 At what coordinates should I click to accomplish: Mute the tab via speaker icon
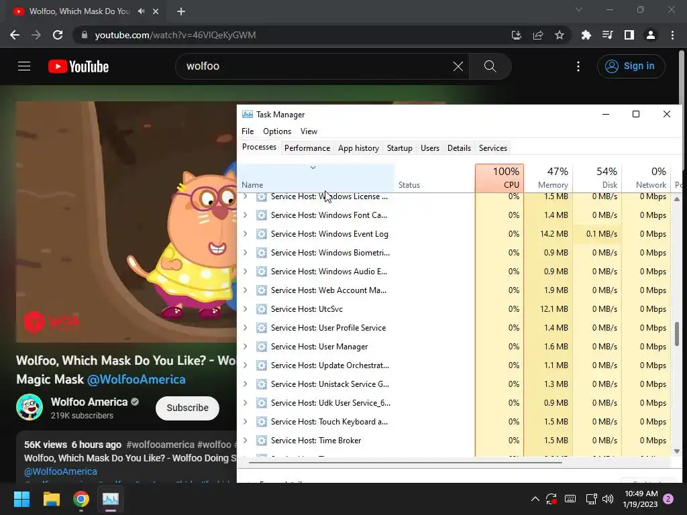(141, 11)
